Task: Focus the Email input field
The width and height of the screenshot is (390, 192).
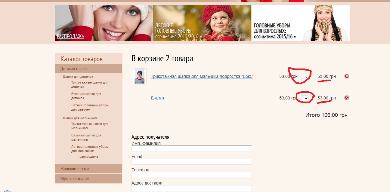Action: (x=191, y=162)
